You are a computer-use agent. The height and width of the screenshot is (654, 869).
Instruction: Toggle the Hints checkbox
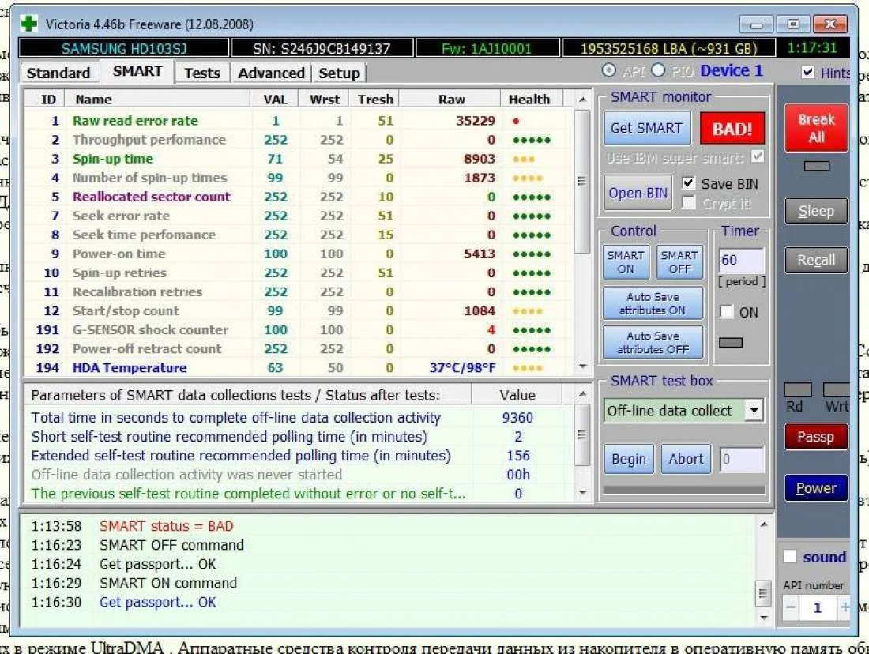pyautogui.click(x=807, y=73)
